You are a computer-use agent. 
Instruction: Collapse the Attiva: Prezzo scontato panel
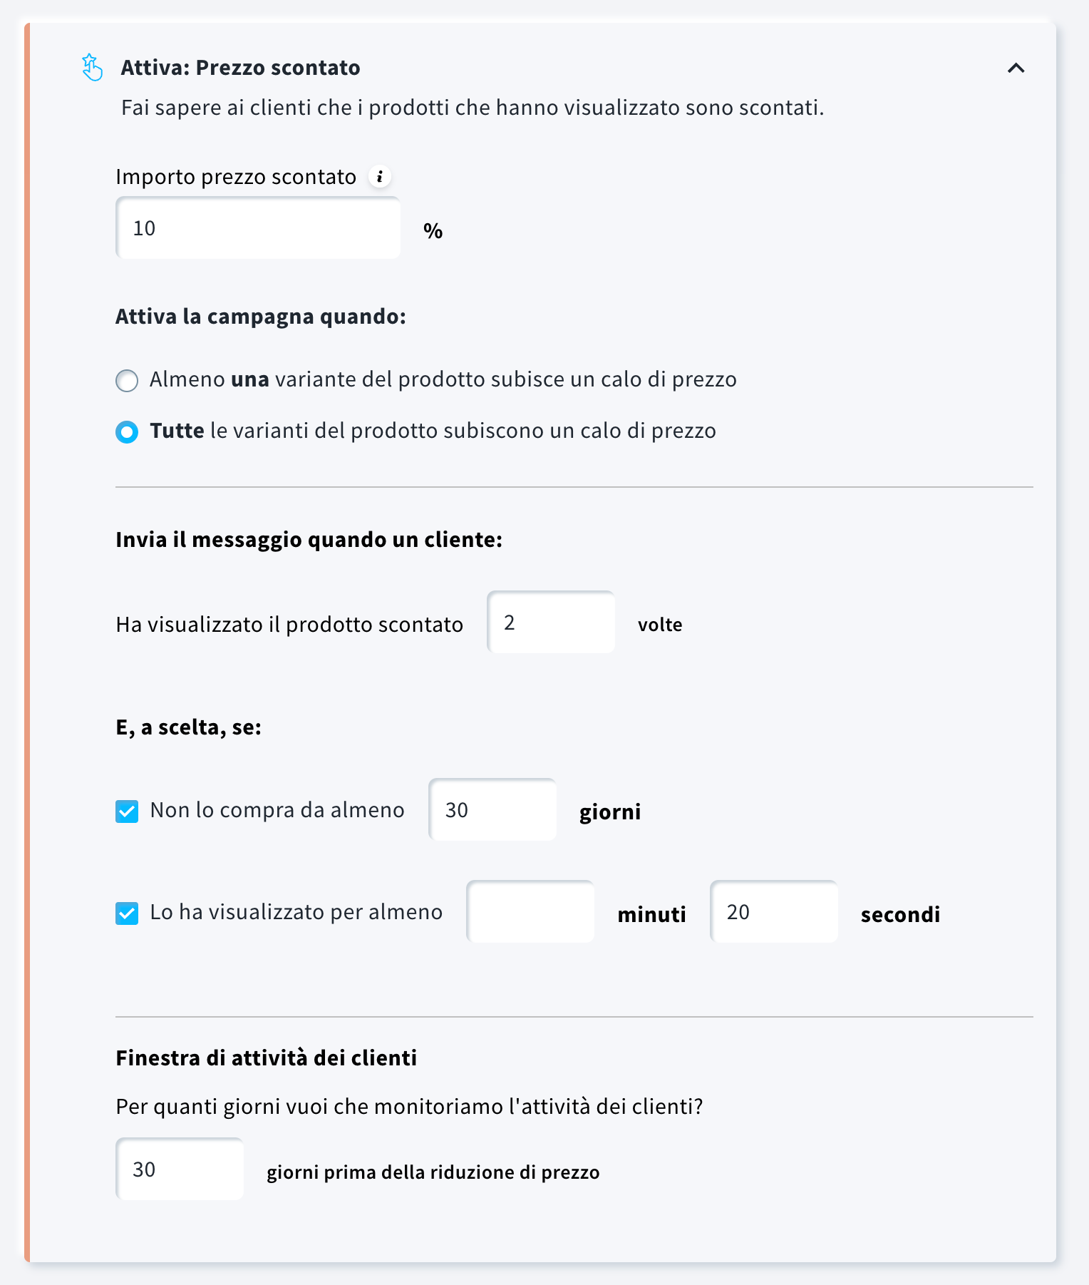pos(1017,68)
